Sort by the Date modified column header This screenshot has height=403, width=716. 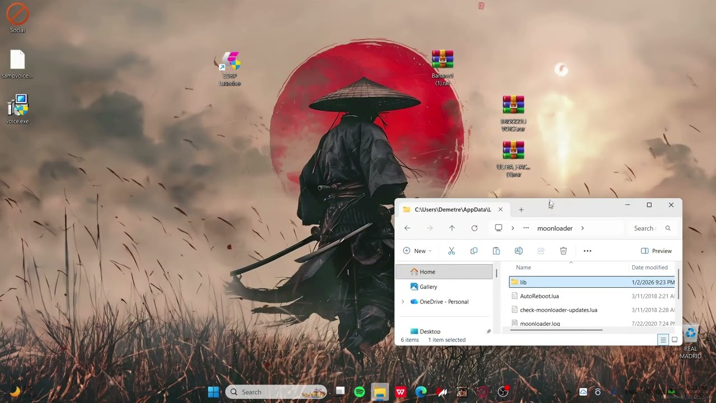649,268
